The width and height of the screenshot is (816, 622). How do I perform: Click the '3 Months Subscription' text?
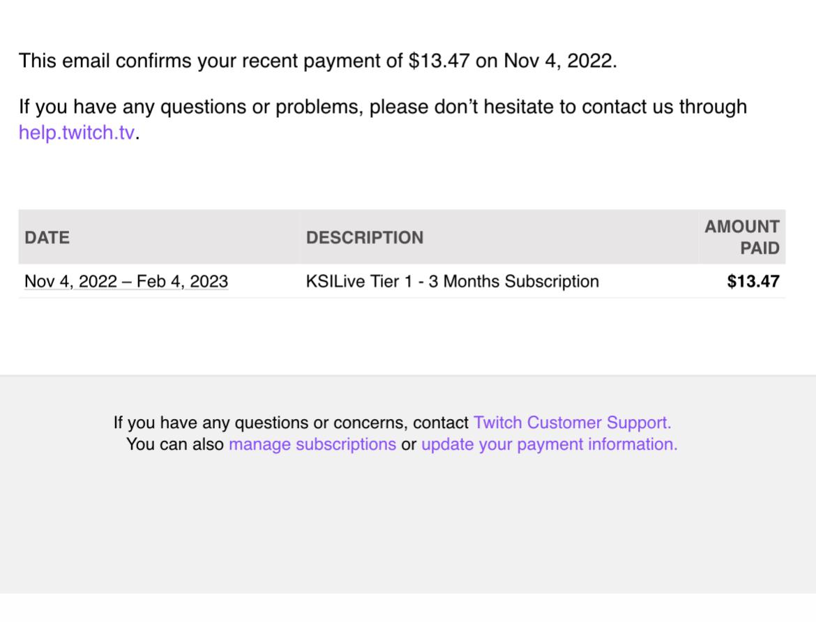(513, 281)
